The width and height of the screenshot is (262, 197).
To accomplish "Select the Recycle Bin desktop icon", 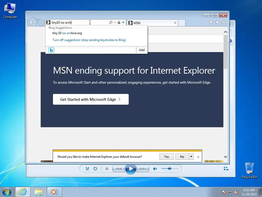I will click(x=249, y=170).
